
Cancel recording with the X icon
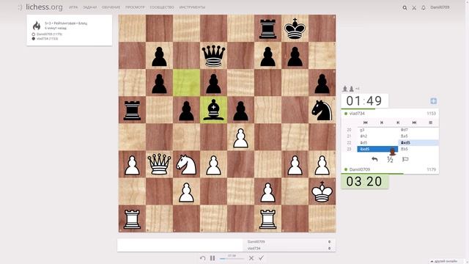click(x=251, y=258)
